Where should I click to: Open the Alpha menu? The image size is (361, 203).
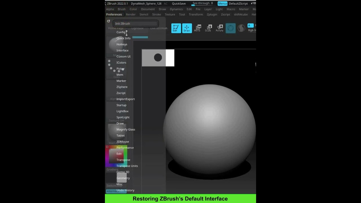click(110, 9)
